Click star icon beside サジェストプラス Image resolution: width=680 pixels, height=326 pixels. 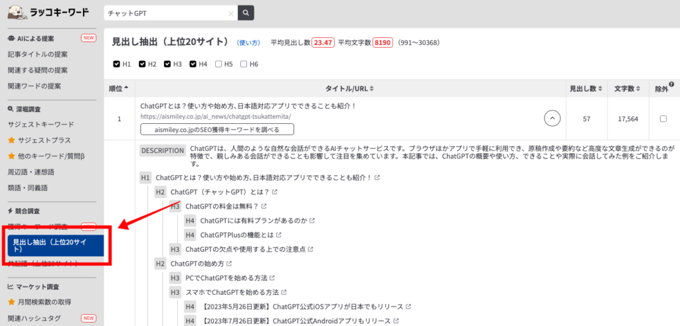11,140
